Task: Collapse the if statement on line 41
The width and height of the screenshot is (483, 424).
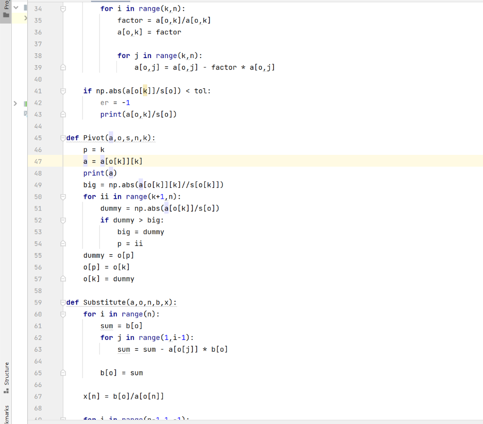Action: click(x=63, y=91)
